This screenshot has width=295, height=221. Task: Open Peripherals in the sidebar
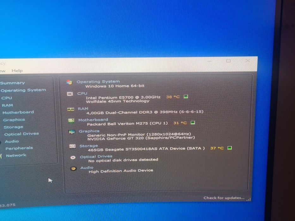pos(19,148)
